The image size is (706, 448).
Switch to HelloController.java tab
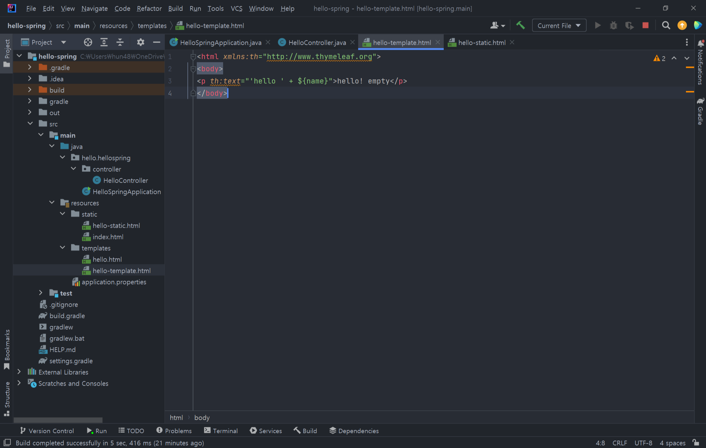[x=317, y=43]
